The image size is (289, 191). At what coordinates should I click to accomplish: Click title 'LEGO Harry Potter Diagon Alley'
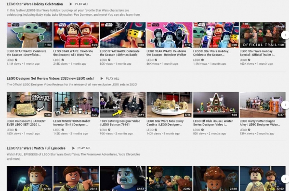point(260,123)
